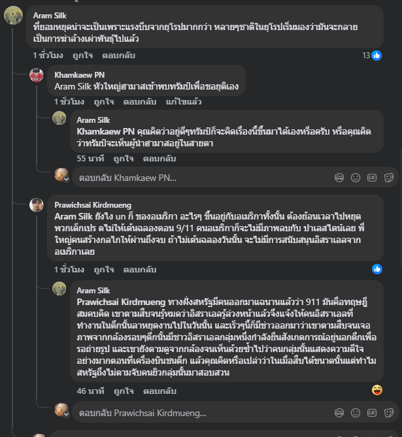Open แก้ไขแล้ว (Edited) history on Khamkaew's comment
This screenshot has height=437, width=402.
(x=184, y=102)
